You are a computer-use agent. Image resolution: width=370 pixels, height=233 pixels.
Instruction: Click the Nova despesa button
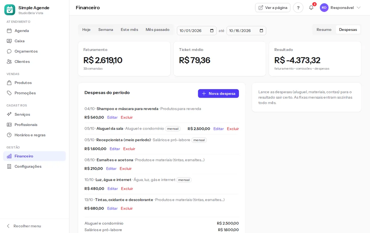click(218, 94)
